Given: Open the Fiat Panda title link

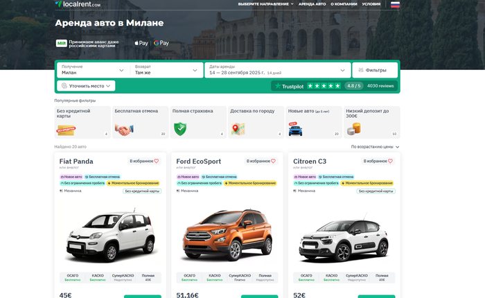Looking at the screenshot, I should pyautogui.click(x=76, y=161).
